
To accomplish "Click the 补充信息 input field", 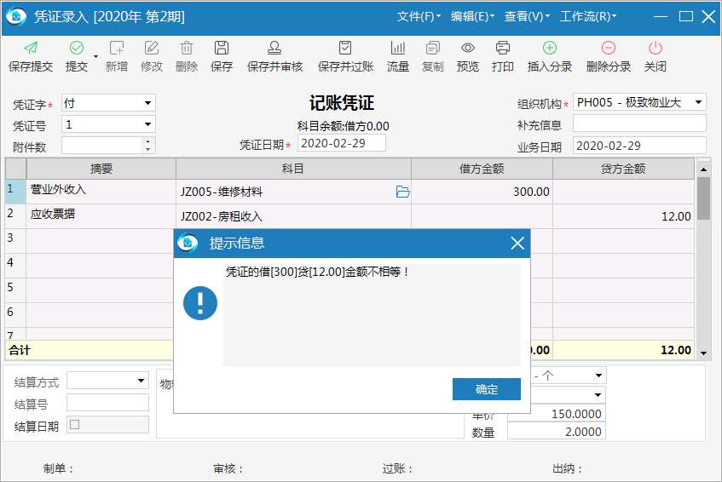I will click(639, 123).
